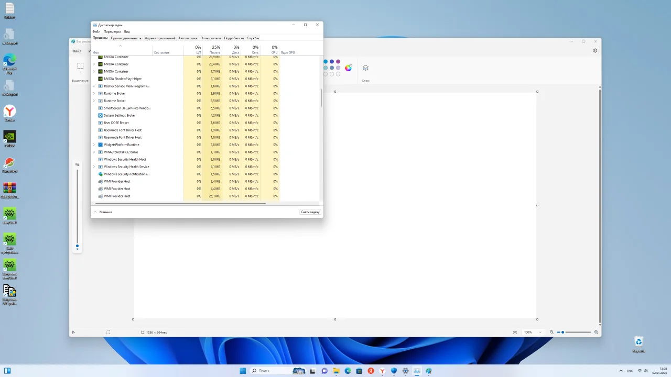The height and width of the screenshot is (377, 671).
Task: Open the Файл menu in Paint window
Action: click(x=77, y=51)
